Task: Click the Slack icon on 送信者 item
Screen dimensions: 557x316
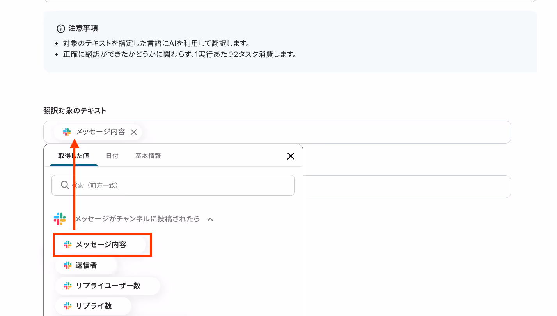Action: click(68, 265)
